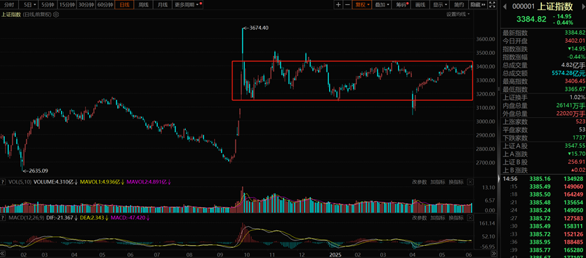Screen dimensions: 586x258
Task: Switch to the 15分钟 chart tab
Action: (67, 5)
